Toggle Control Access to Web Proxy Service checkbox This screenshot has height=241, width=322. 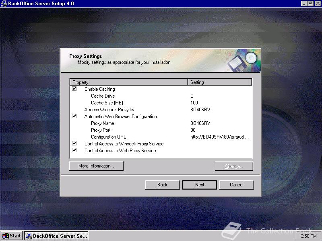[x=74, y=150]
